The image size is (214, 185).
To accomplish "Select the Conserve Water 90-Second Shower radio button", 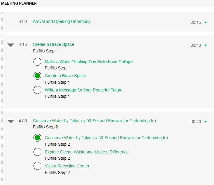I will [37, 138].
